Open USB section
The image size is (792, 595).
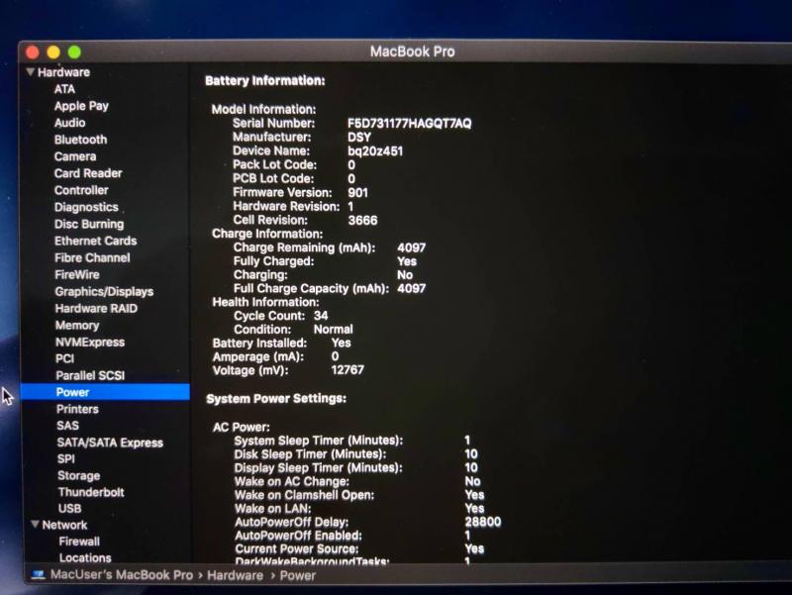tap(69, 508)
